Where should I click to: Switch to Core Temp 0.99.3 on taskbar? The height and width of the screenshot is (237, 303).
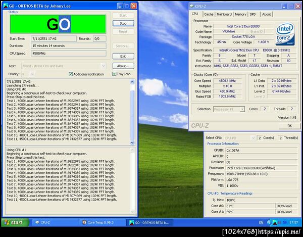[x=102, y=222]
